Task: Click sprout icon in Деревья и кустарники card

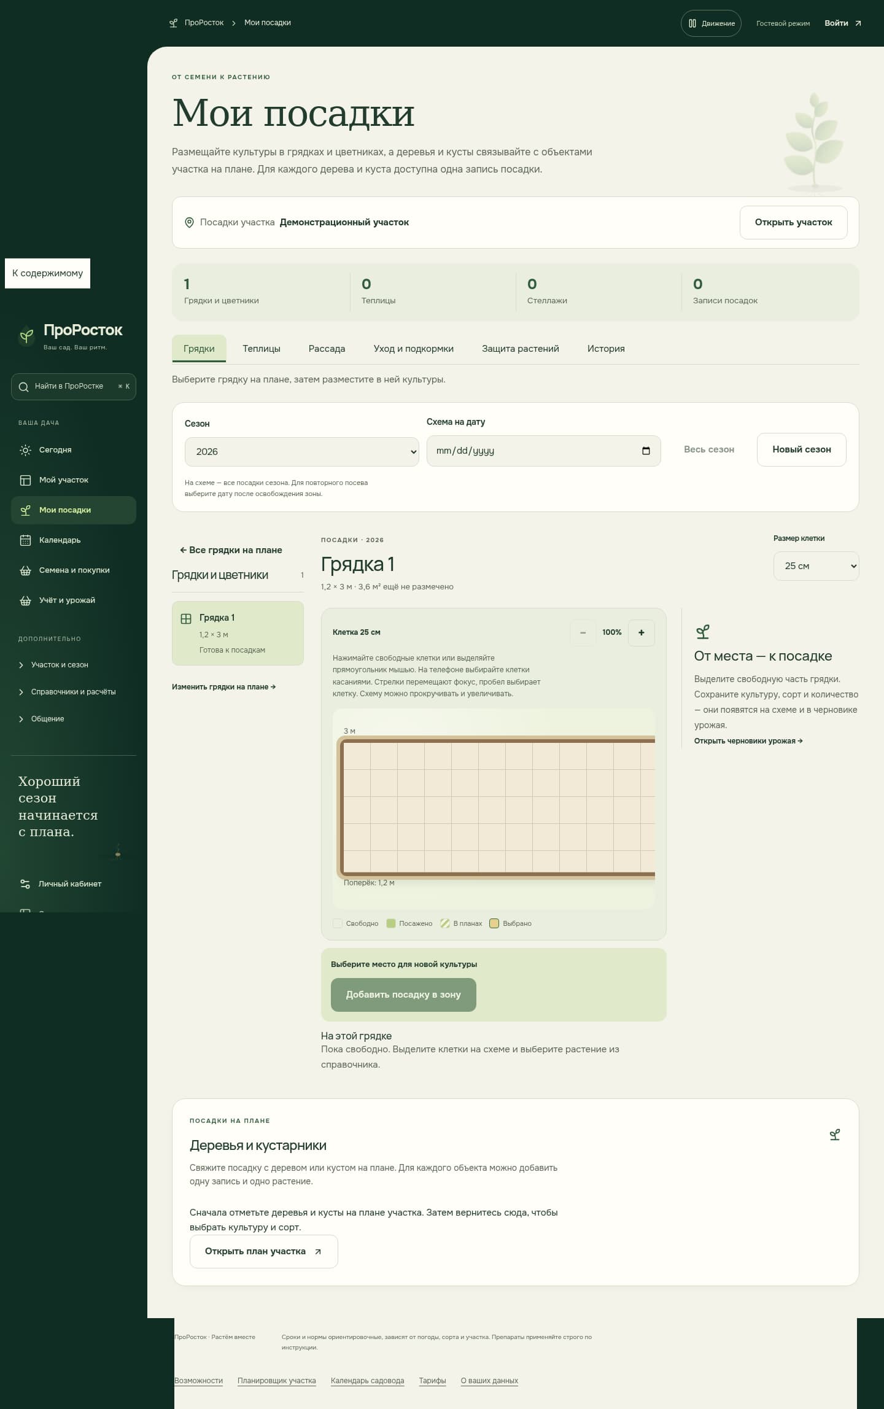Action: [x=835, y=1135]
